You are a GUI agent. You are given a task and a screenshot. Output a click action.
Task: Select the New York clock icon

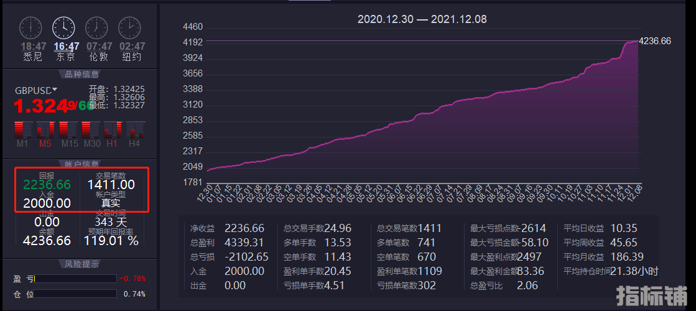tap(129, 28)
